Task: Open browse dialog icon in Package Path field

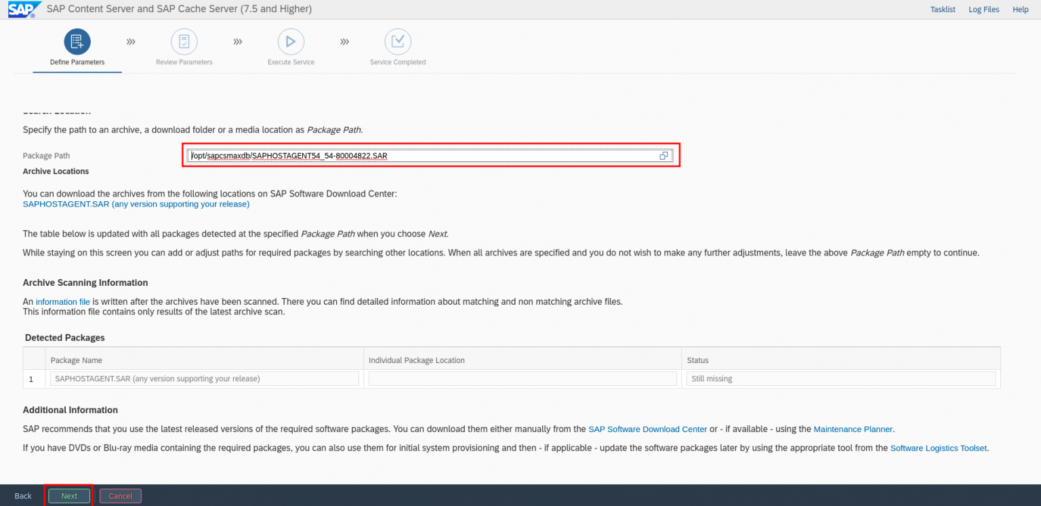Action: tap(664, 156)
